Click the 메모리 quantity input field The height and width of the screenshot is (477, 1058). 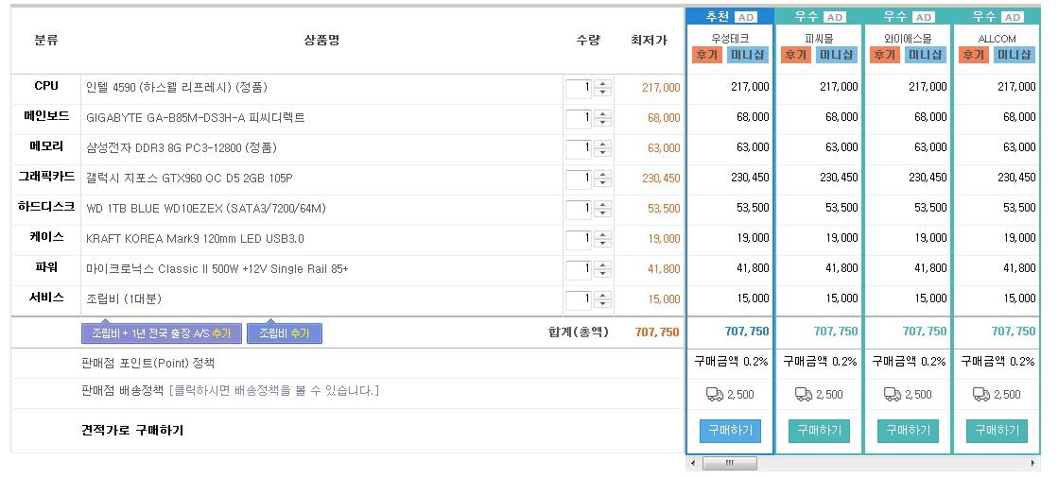coord(578,148)
